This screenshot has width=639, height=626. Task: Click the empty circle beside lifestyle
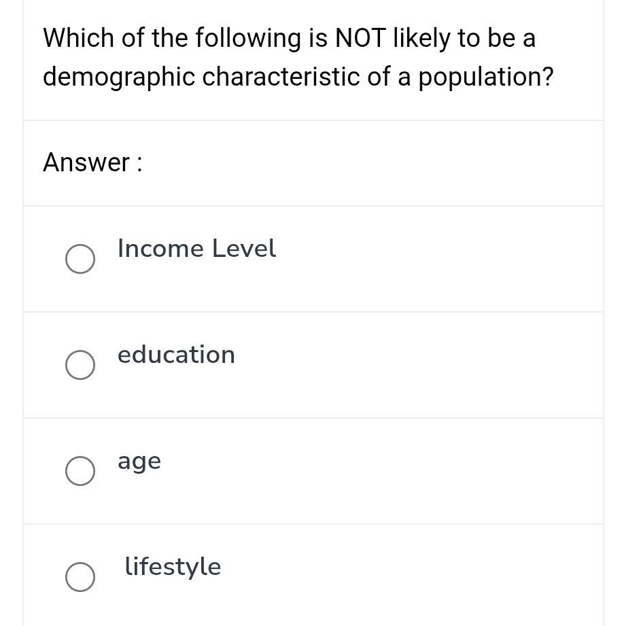80,577
